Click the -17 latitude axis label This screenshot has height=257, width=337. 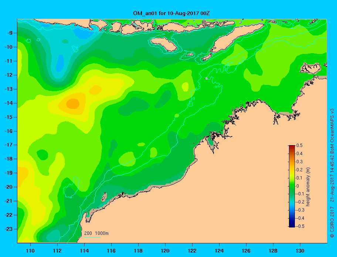click(8, 145)
